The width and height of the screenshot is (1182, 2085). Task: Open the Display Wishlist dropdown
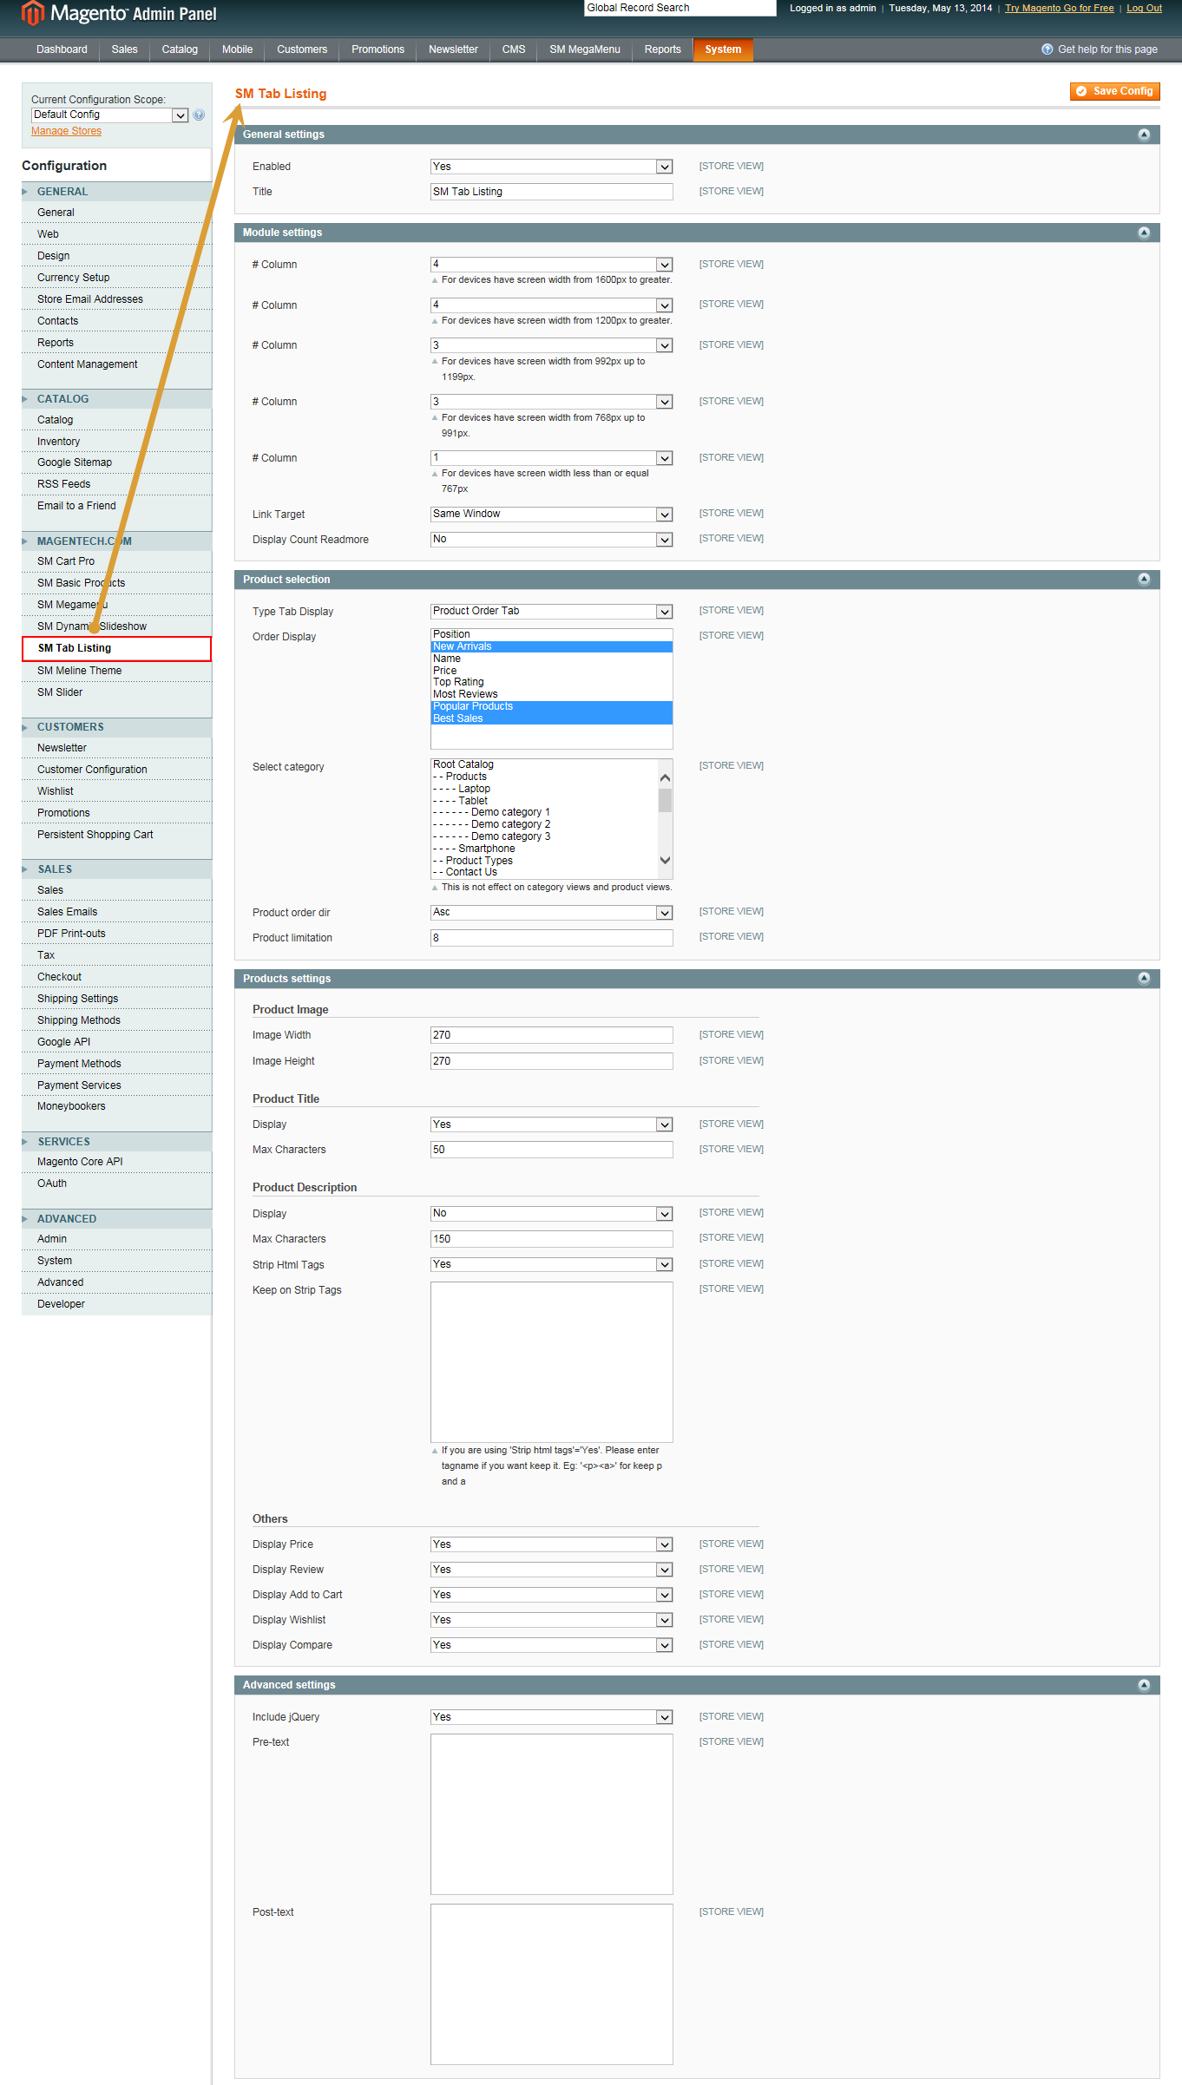552,1620
